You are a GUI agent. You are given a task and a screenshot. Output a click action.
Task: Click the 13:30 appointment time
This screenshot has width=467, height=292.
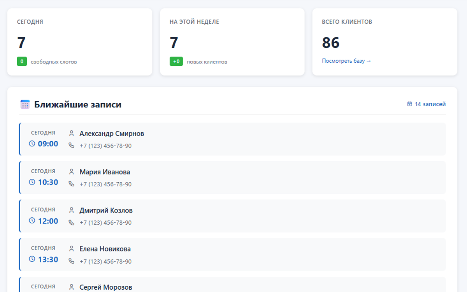point(48,259)
